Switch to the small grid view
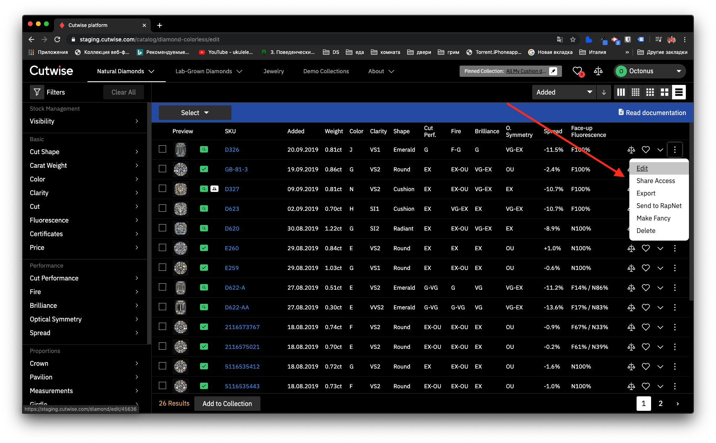The height and width of the screenshot is (443, 716). [635, 92]
